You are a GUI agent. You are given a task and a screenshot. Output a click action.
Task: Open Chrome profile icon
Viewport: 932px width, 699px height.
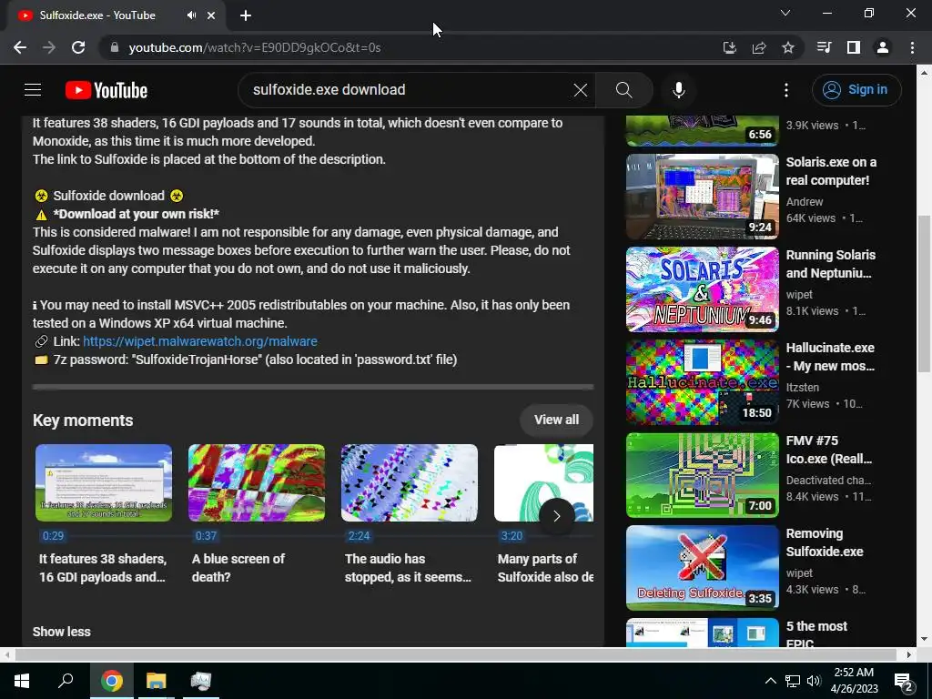(883, 47)
